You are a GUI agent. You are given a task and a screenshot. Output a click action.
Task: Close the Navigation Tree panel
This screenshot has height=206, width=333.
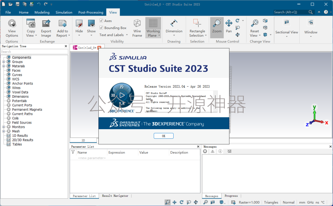click(x=66, y=46)
